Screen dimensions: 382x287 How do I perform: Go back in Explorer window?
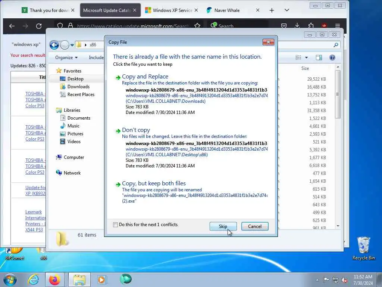click(x=54, y=45)
